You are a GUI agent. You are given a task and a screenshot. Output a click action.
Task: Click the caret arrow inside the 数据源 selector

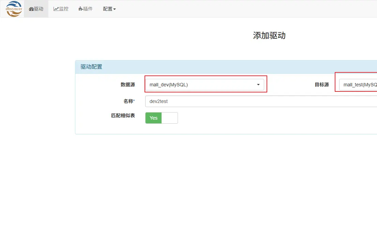pos(258,85)
